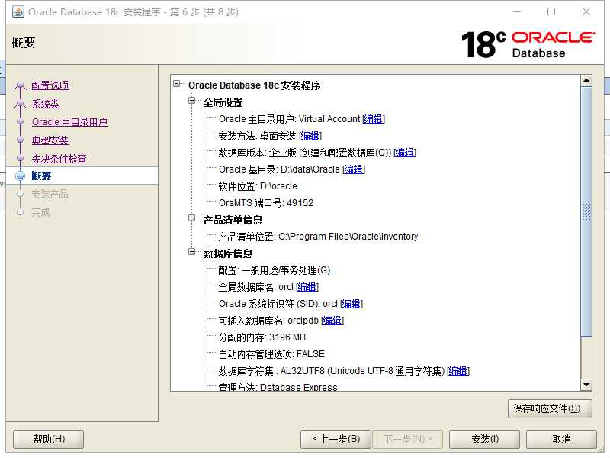This screenshot has height=458, width=610.
Task: Collapse the 全局设置 tree section
Action: click(x=192, y=101)
